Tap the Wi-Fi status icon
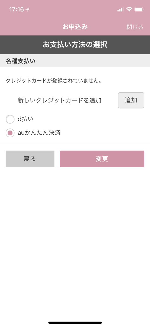This screenshot has height=327, width=150. tap(129, 10)
